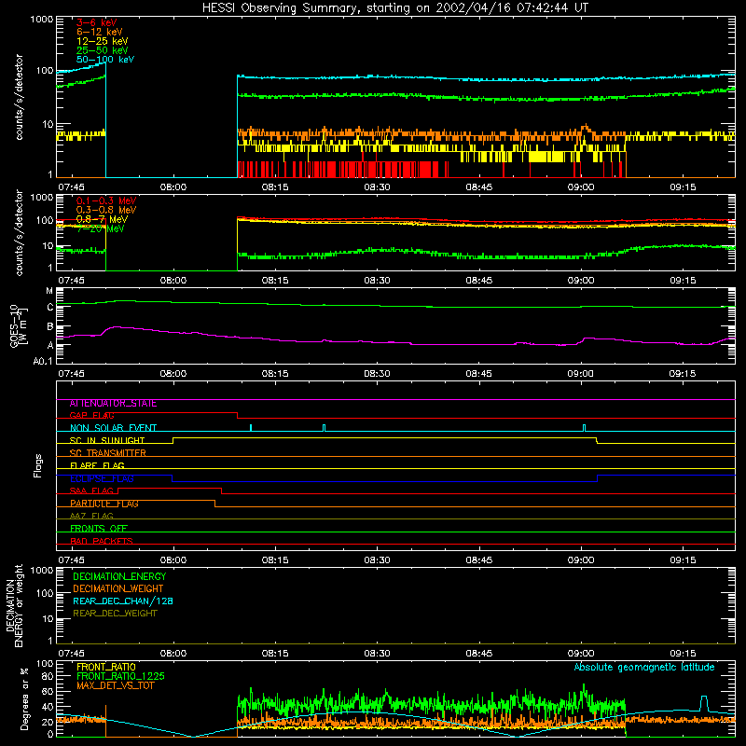Click the NON_SOLAR_EVENT flag label

(113, 428)
